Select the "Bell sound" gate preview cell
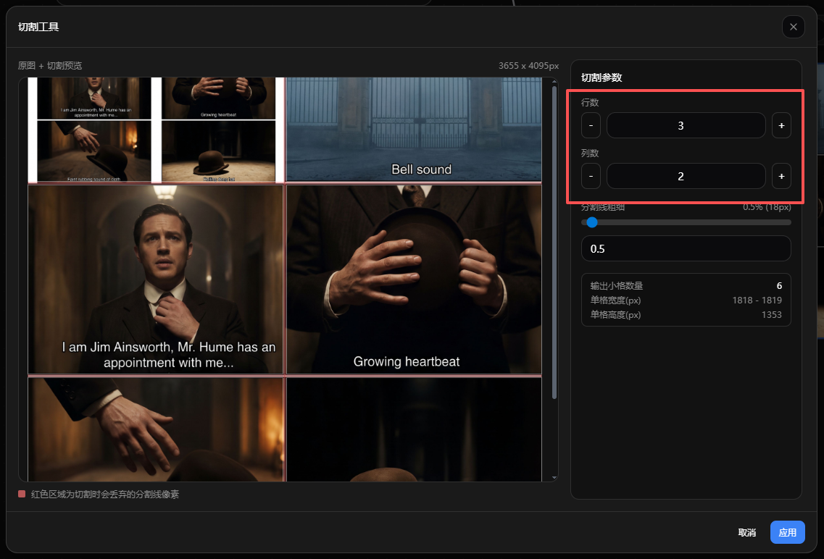Image resolution: width=824 pixels, height=559 pixels. (x=414, y=129)
